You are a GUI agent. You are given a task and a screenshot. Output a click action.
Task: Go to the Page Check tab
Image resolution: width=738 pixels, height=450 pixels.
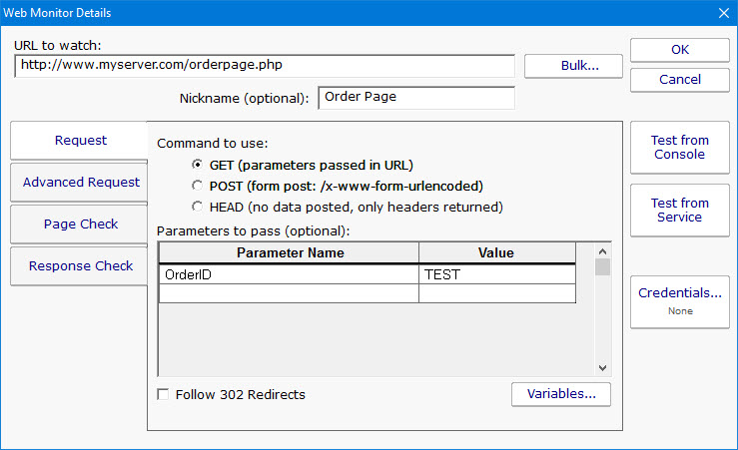coord(80,225)
